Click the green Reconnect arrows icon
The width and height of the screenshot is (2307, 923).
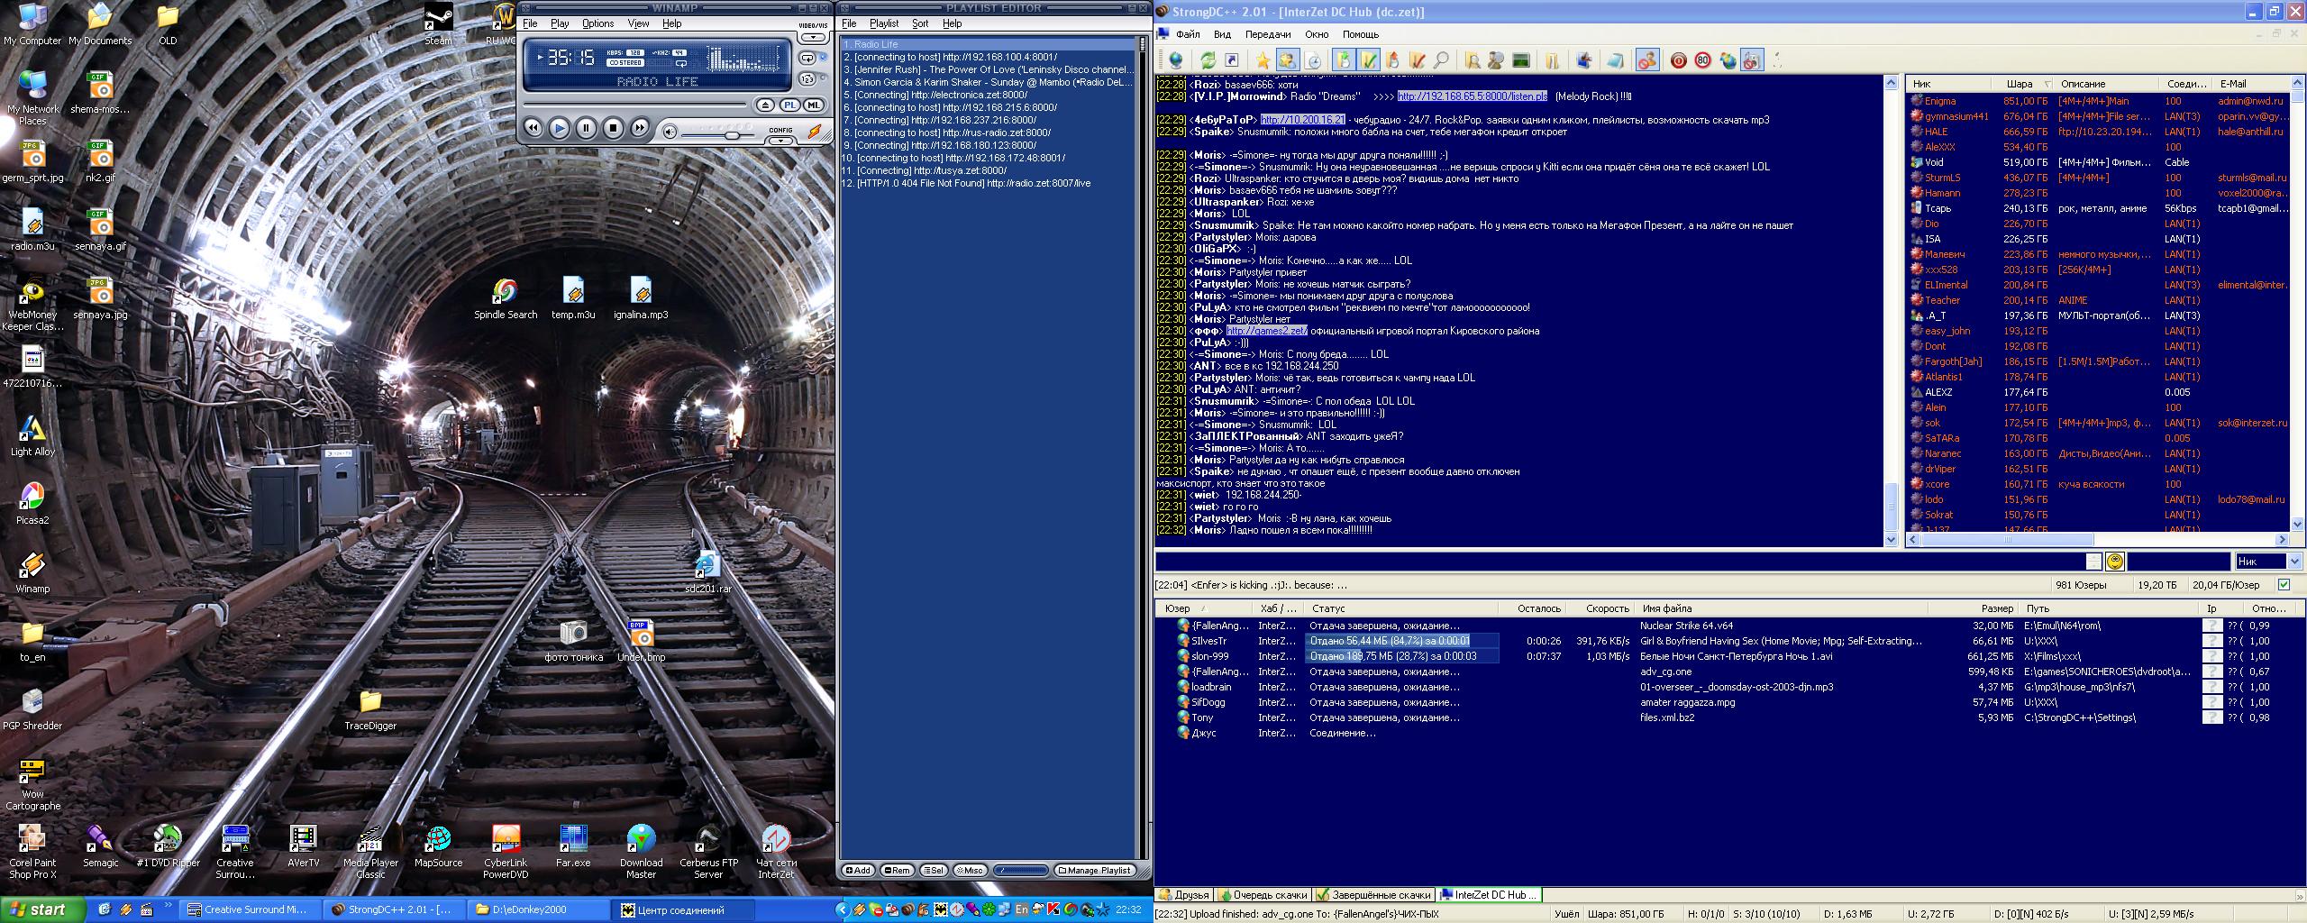[1208, 60]
